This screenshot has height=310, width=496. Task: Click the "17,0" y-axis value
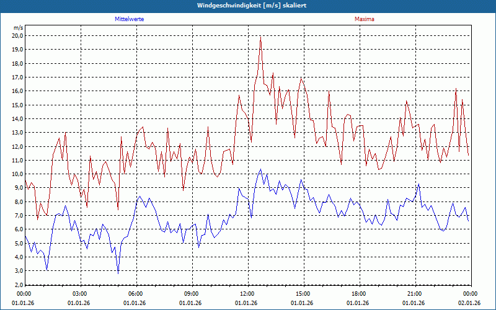tap(18, 77)
